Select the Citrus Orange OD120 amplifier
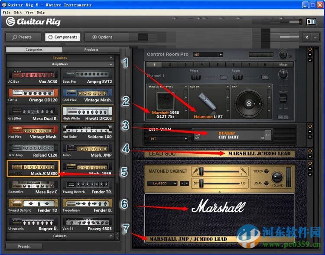Viewport: 325px width, 255px height. (x=33, y=95)
